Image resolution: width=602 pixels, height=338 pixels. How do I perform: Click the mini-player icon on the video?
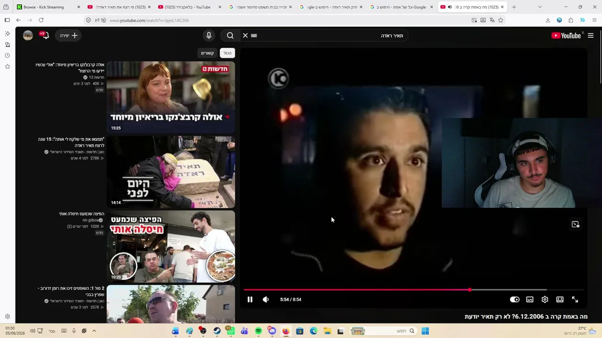click(575, 224)
